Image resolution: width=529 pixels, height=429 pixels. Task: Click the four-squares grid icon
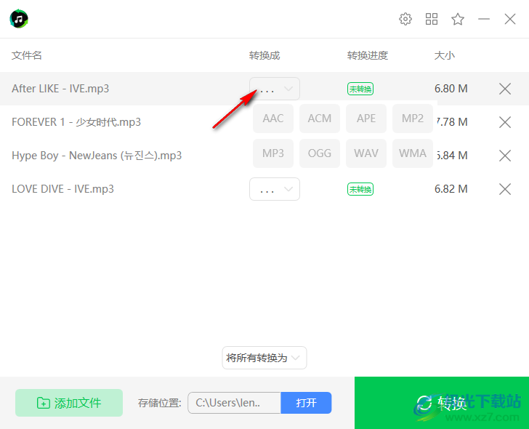432,19
